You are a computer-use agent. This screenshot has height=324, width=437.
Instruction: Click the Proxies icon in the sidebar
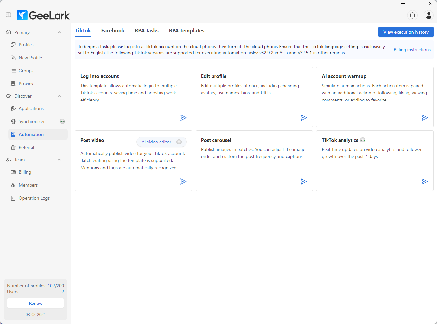click(x=13, y=84)
